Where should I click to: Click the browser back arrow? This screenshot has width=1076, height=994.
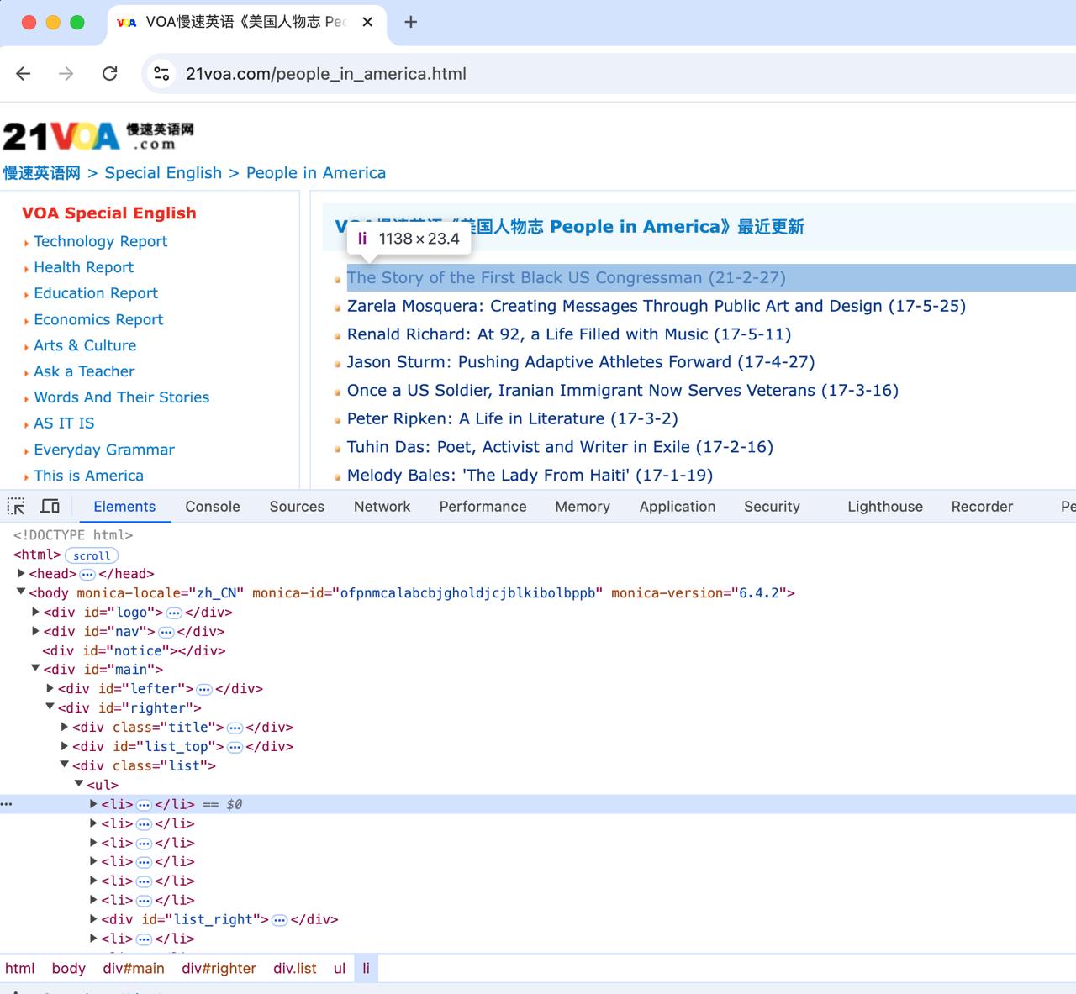[24, 74]
